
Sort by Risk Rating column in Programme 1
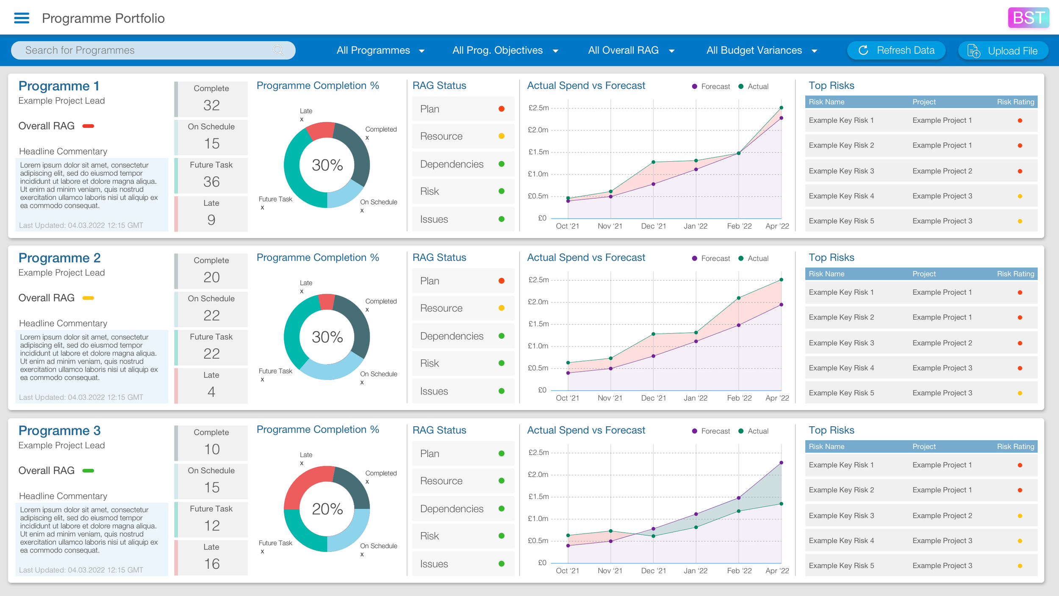(1015, 102)
